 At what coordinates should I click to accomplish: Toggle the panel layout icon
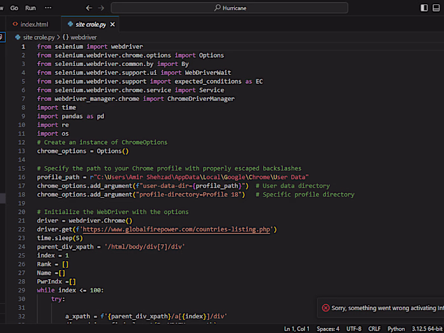coord(438,8)
